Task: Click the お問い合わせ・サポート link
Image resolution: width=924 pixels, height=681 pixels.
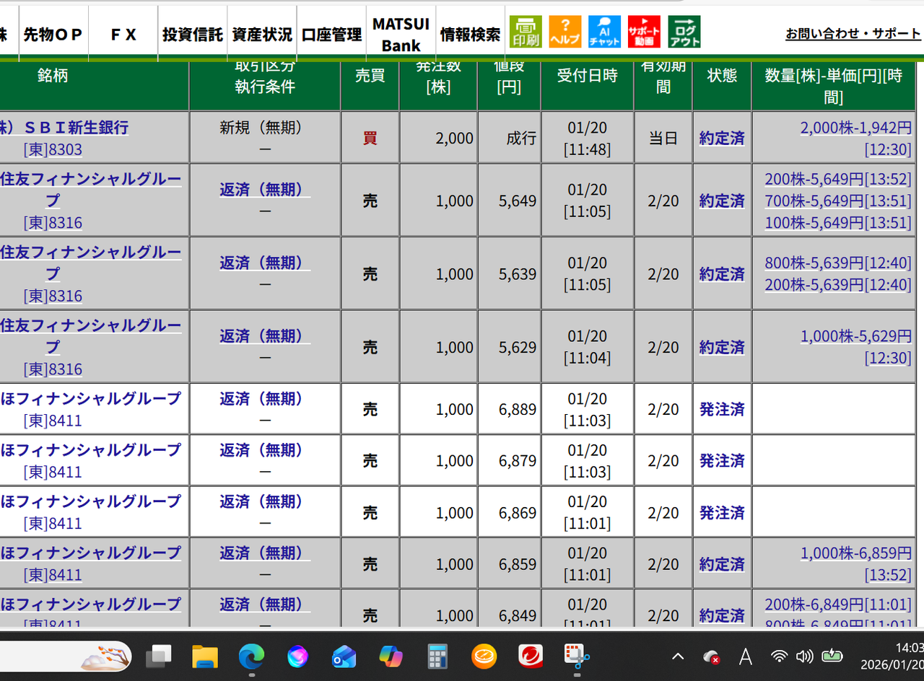Action: (853, 34)
